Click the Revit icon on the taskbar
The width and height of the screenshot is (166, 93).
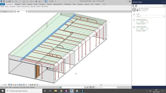pyautogui.click(x=72, y=91)
